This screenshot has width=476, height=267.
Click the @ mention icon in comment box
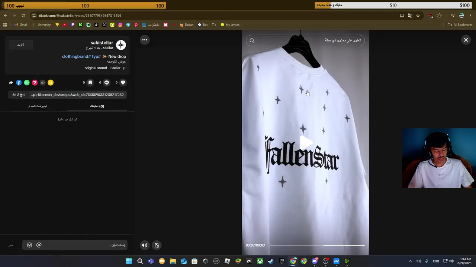tap(39, 245)
